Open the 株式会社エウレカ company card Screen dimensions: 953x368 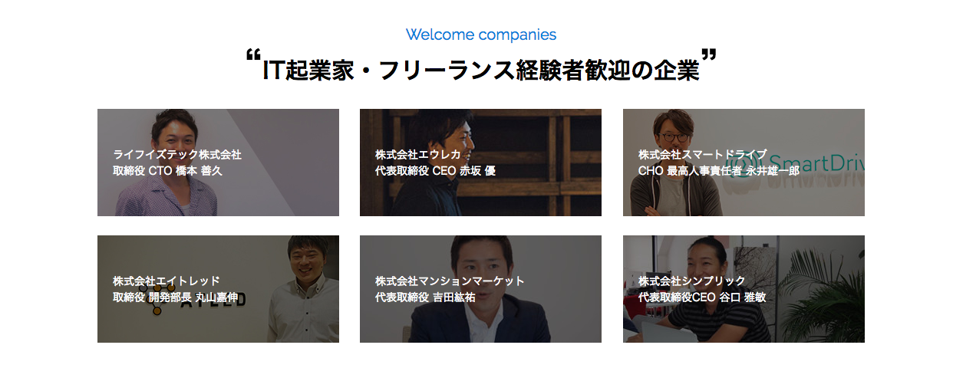[480, 163]
